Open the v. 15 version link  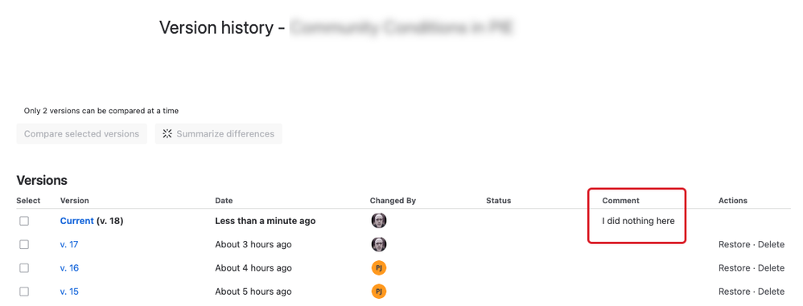point(69,292)
